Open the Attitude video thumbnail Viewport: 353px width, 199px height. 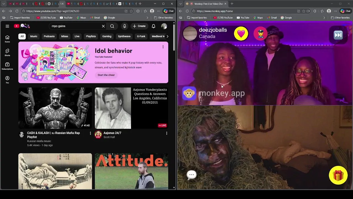132,171
